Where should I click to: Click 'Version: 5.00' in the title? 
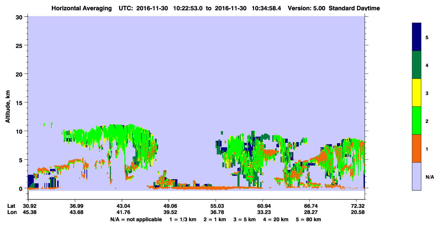306,8
